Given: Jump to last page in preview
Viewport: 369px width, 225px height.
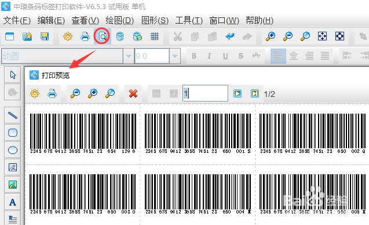Looking at the screenshot, I should coord(255,93).
